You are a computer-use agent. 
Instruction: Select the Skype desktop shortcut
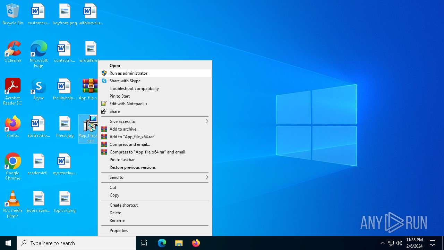click(39, 89)
